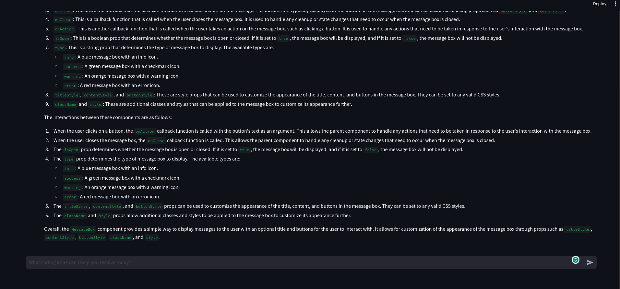Click the 'false' code tag in interaction item 3
The width and height of the screenshot is (620, 289).
click(x=371, y=150)
